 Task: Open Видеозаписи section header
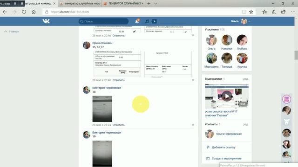pos(215,79)
